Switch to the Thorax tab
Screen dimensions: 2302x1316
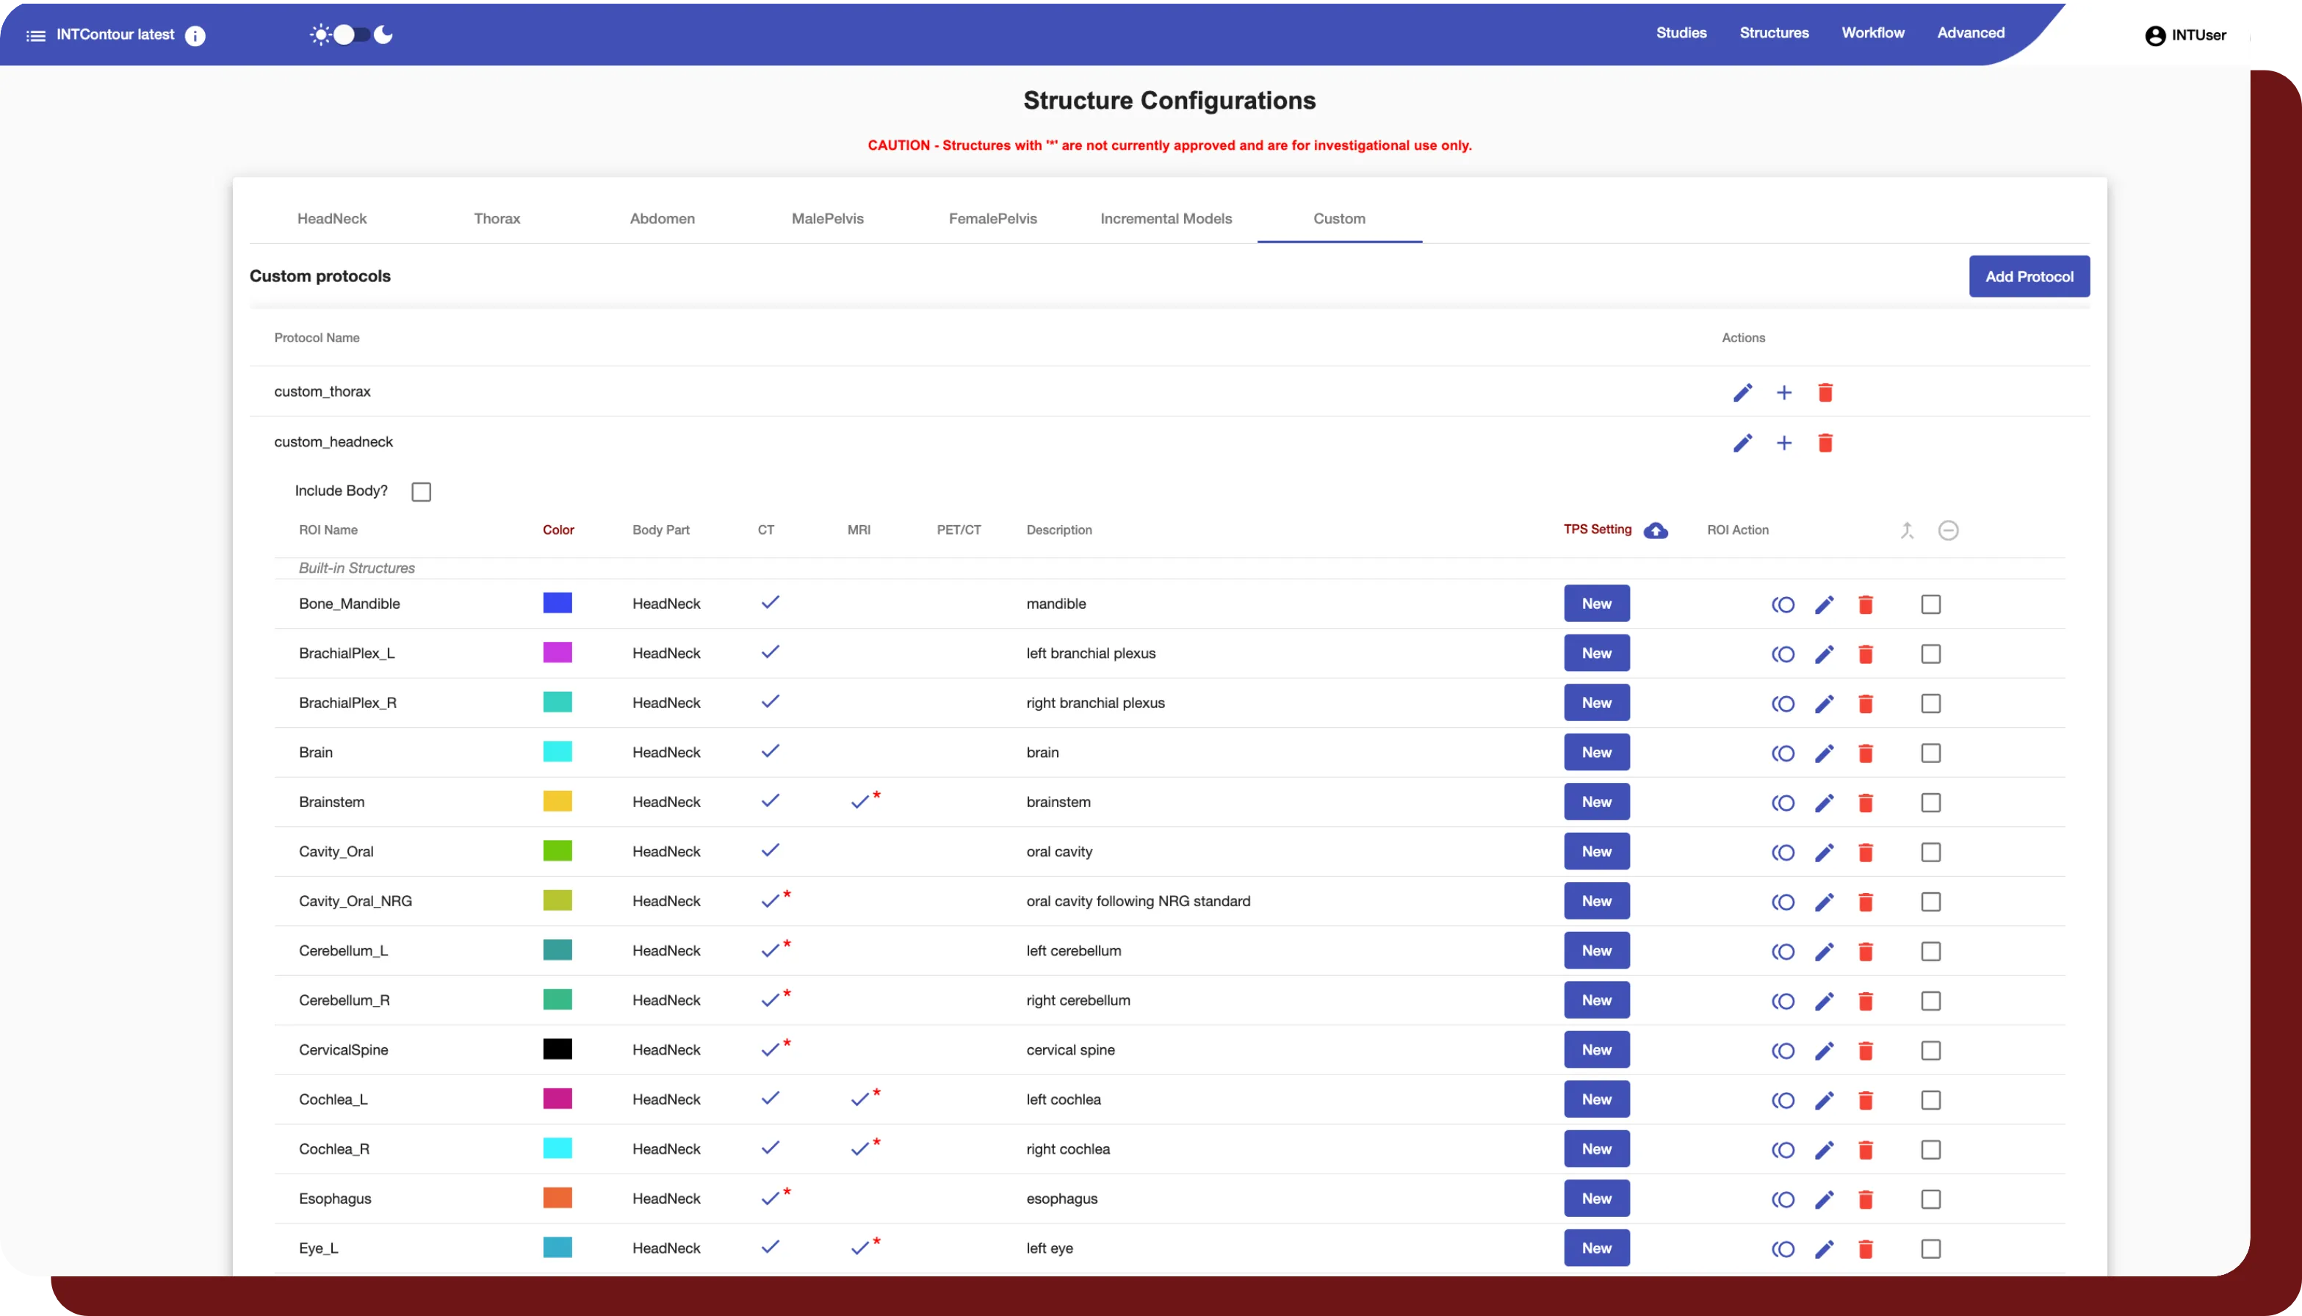click(x=497, y=219)
